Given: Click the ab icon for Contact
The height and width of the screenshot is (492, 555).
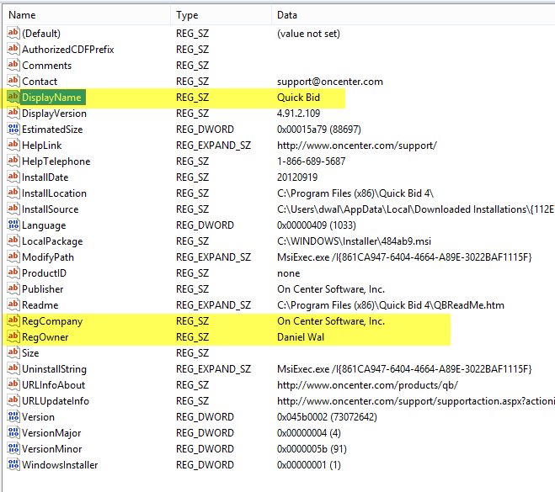Looking at the screenshot, I should click(13, 82).
